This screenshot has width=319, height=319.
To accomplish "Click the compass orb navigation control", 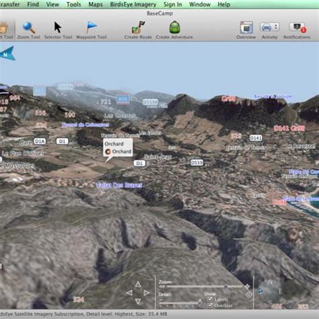I will click(x=269, y=291).
